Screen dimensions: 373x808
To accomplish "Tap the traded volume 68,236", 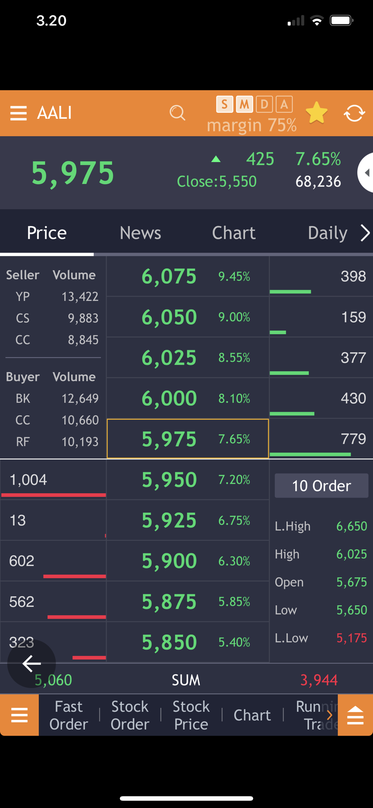I will tap(318, 181).
